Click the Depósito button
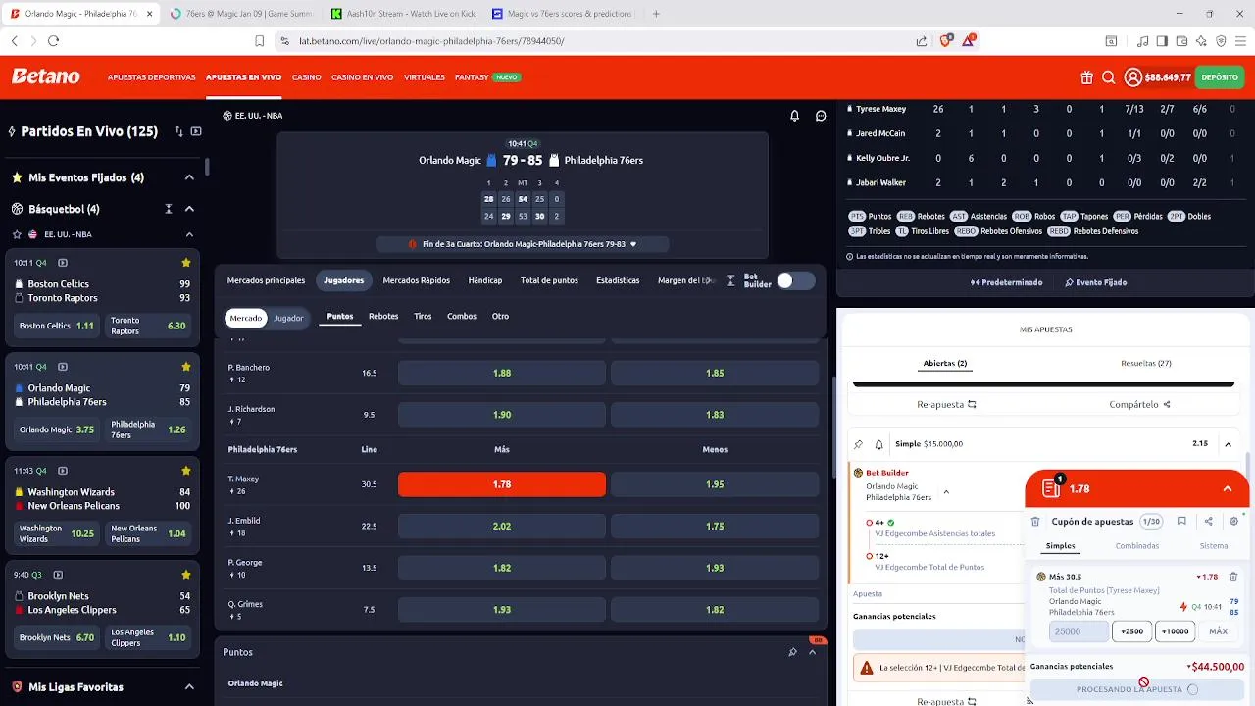 tap(1220, 77)
